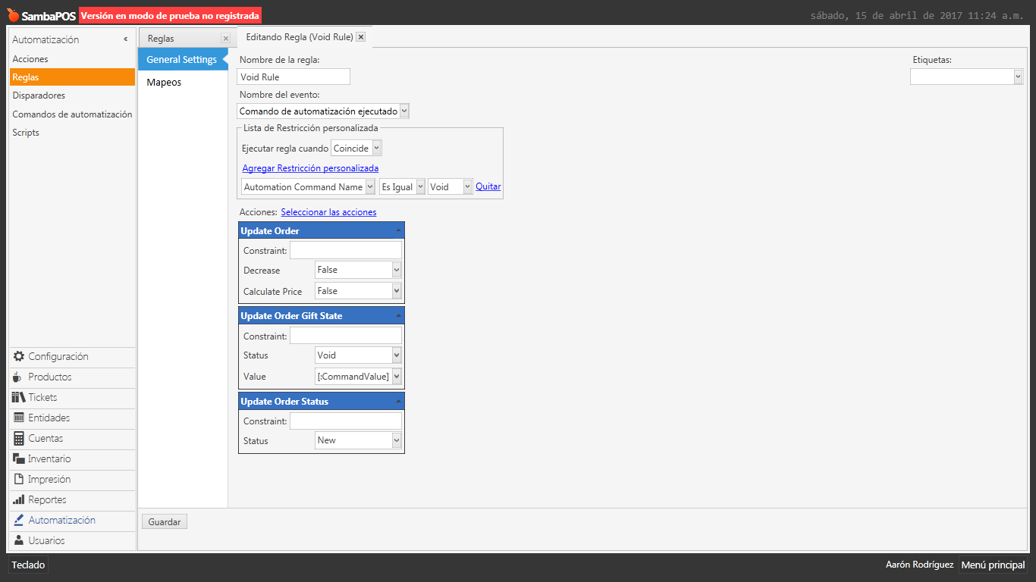Click the Configuración gear icon
Screen dimensions: 1036x582
tap(19, 356)
